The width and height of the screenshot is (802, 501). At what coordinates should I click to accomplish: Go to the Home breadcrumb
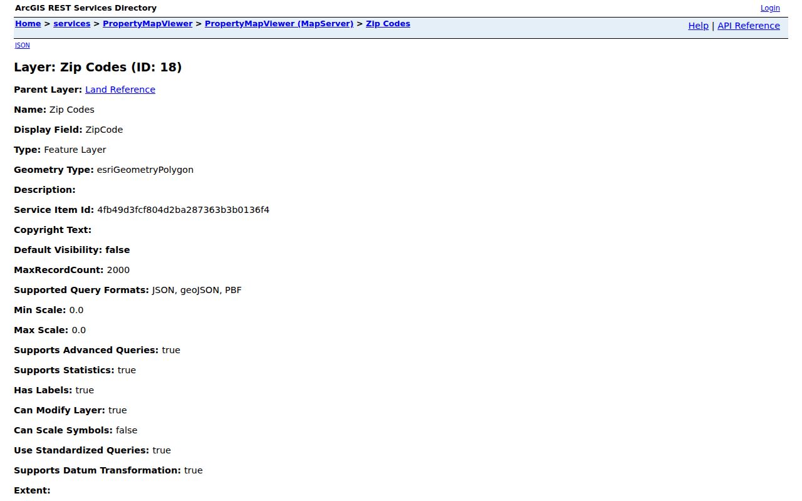(28, 24)
